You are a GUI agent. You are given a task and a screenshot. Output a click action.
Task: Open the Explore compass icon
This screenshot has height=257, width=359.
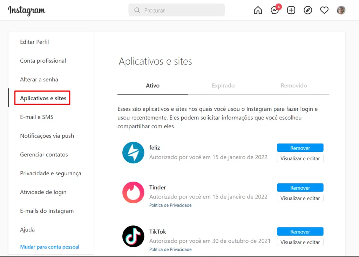click(x=307, y=10)
